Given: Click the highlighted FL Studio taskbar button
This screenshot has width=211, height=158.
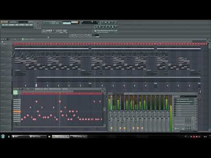Looking at the screenshot, I should click(61, 136).
